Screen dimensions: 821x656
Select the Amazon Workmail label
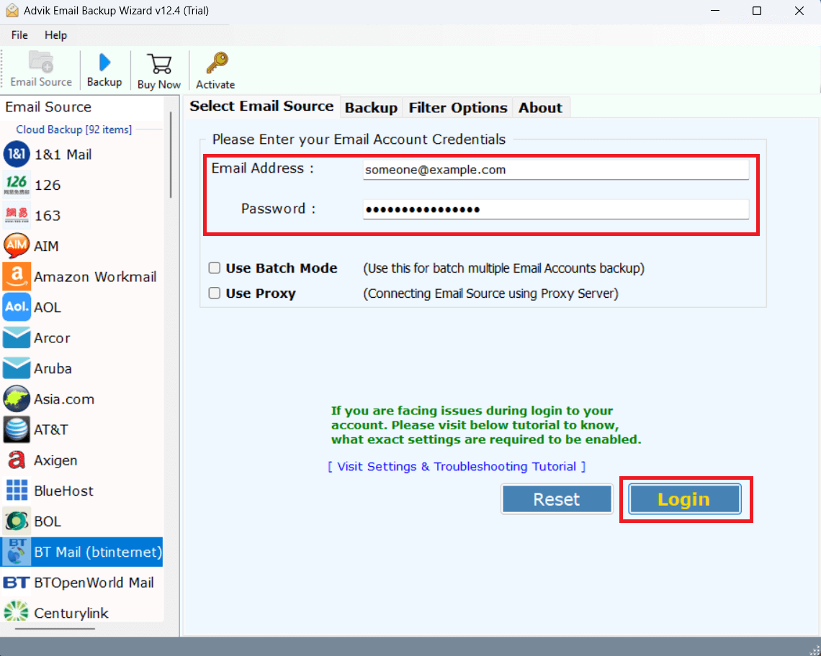95,277
